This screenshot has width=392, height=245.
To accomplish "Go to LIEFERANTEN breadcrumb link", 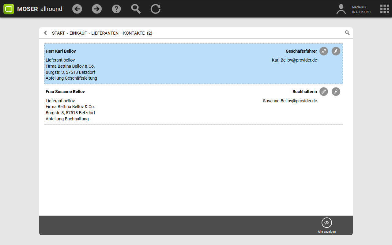I will [x=105, y=33].
